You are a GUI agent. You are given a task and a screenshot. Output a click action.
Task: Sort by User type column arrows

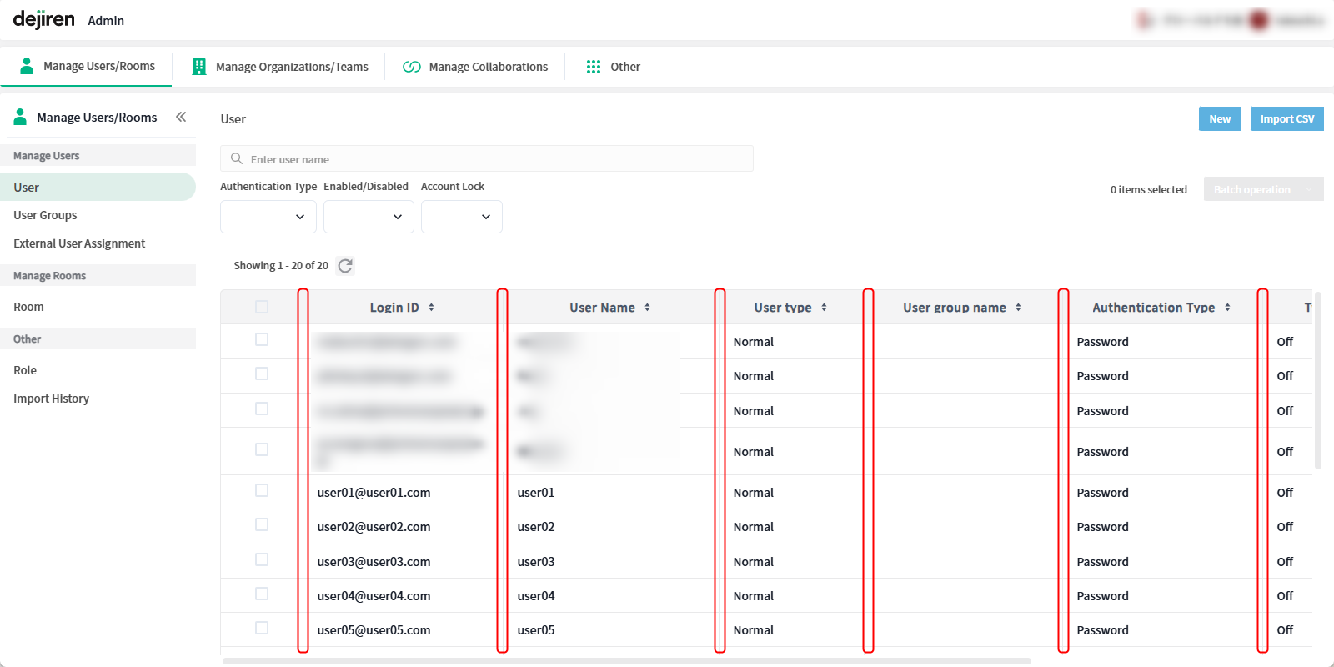[x=824, y=308]
